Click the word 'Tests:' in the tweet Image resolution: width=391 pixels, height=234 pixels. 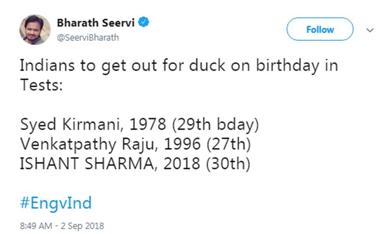click(41, 85)
